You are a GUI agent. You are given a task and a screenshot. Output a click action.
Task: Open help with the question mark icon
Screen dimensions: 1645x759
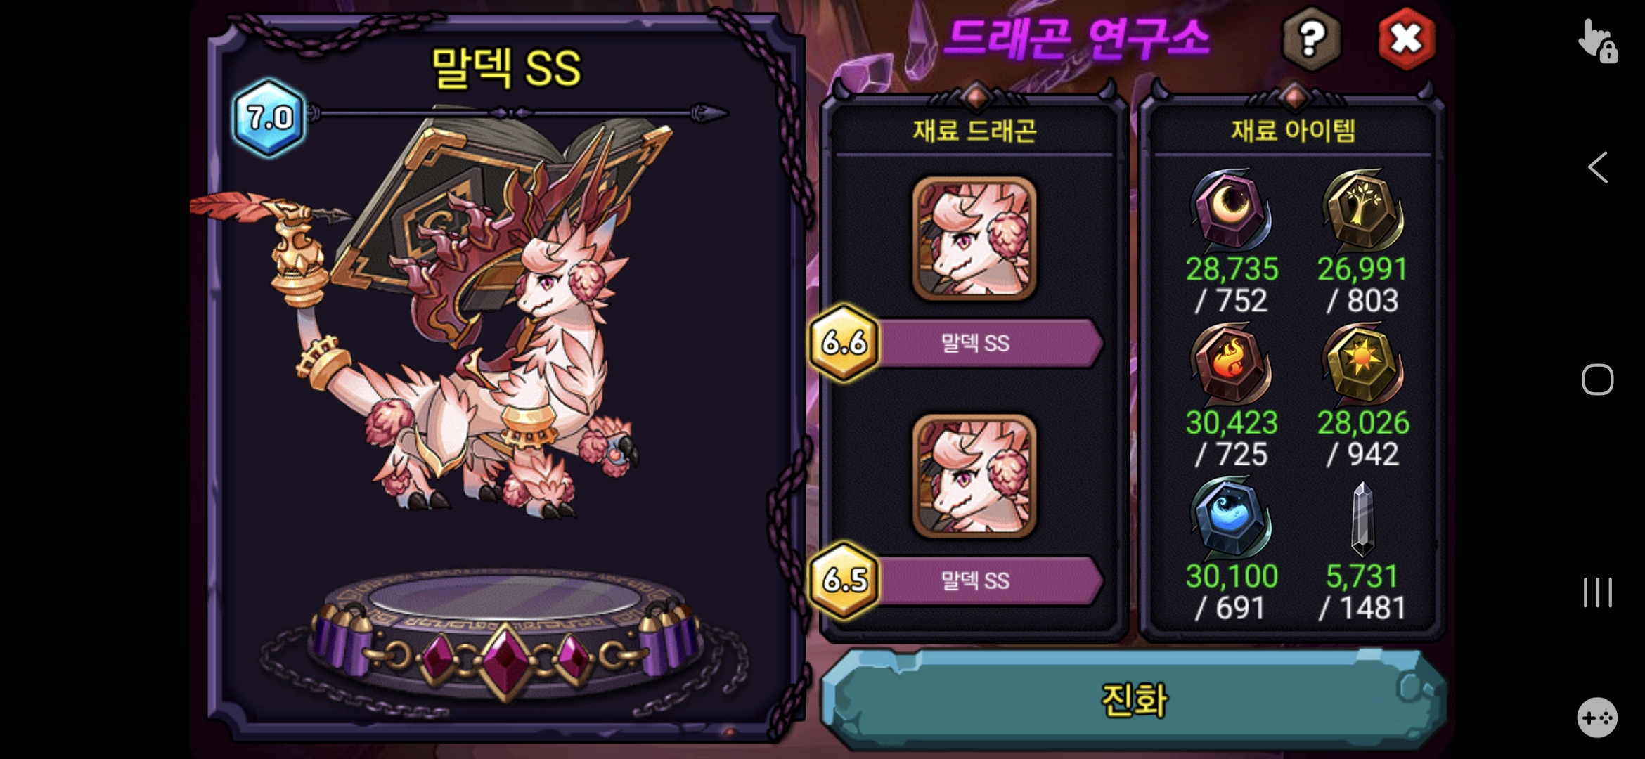tap(1311, 39)
